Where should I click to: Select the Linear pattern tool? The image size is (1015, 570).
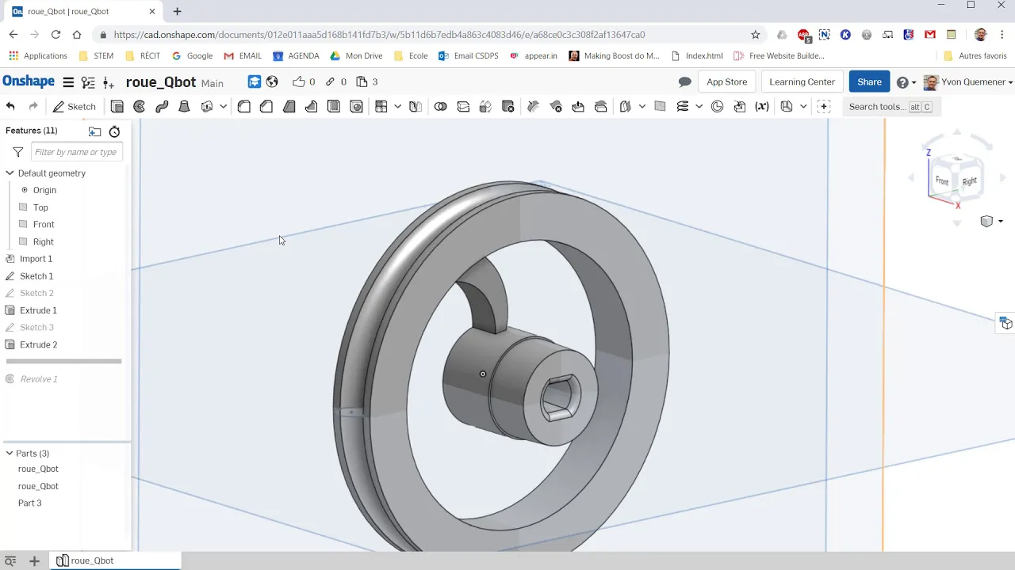click(x=381, y=106)
